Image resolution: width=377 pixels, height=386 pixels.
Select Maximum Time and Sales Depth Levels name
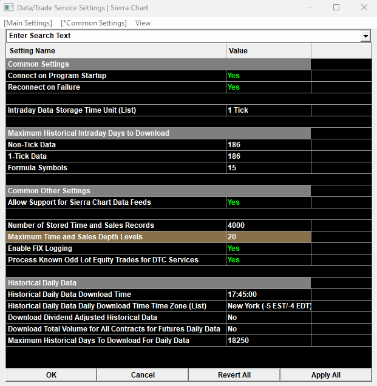pyautogui.click(x=116, y=237)
